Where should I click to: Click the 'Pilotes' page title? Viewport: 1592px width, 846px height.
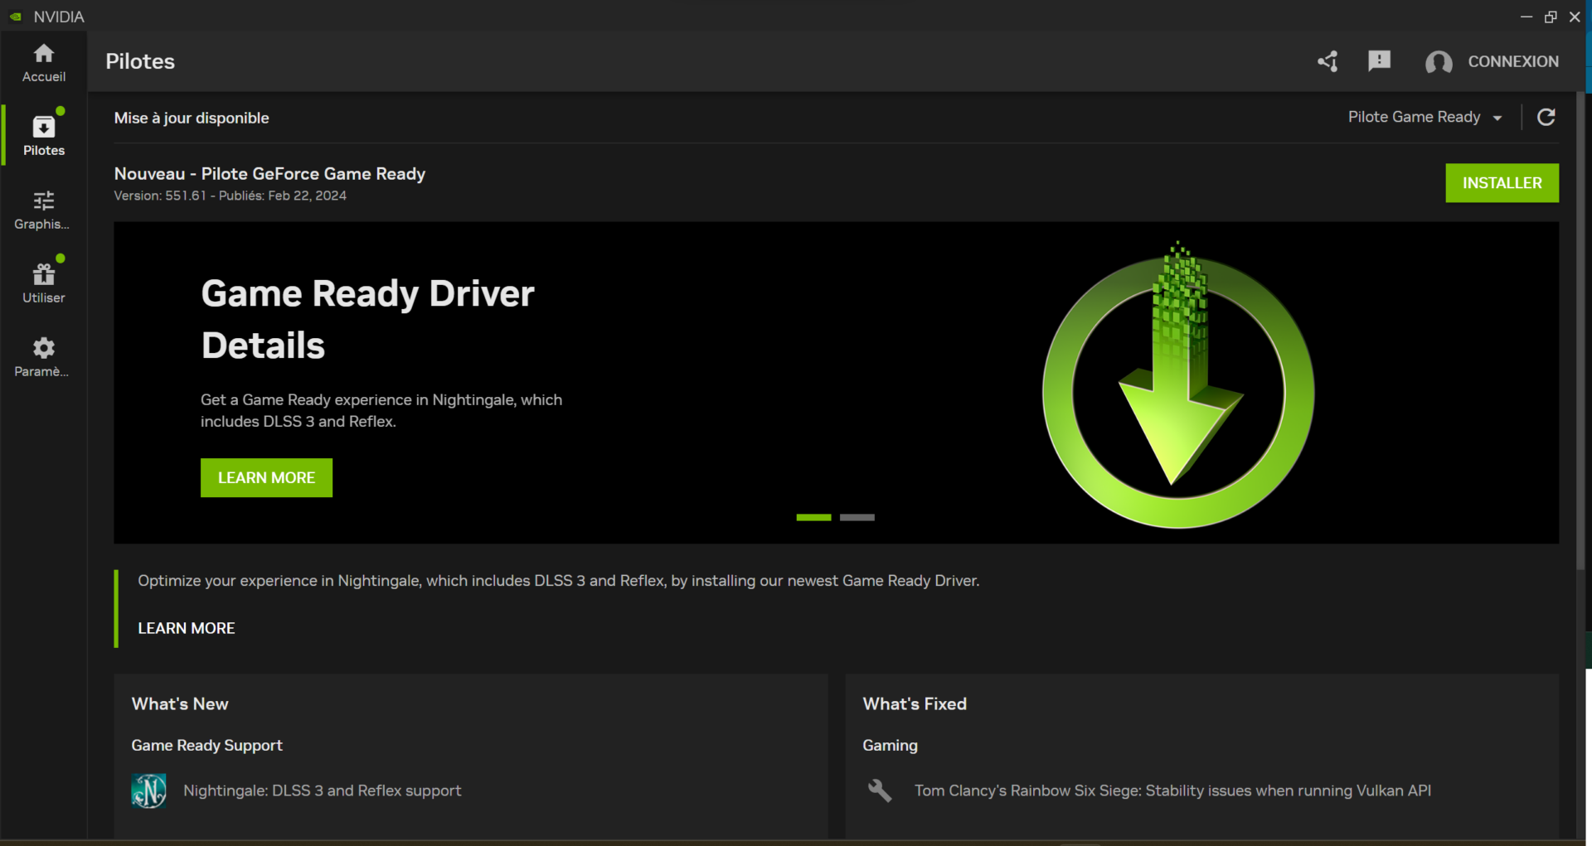coord(140,61)
